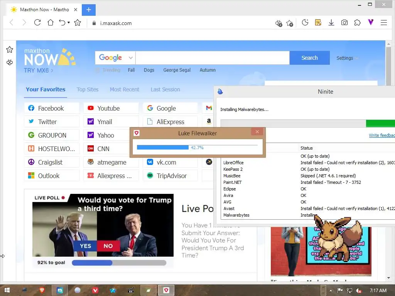Select the Your Favorites tab

tap(46, 89)
